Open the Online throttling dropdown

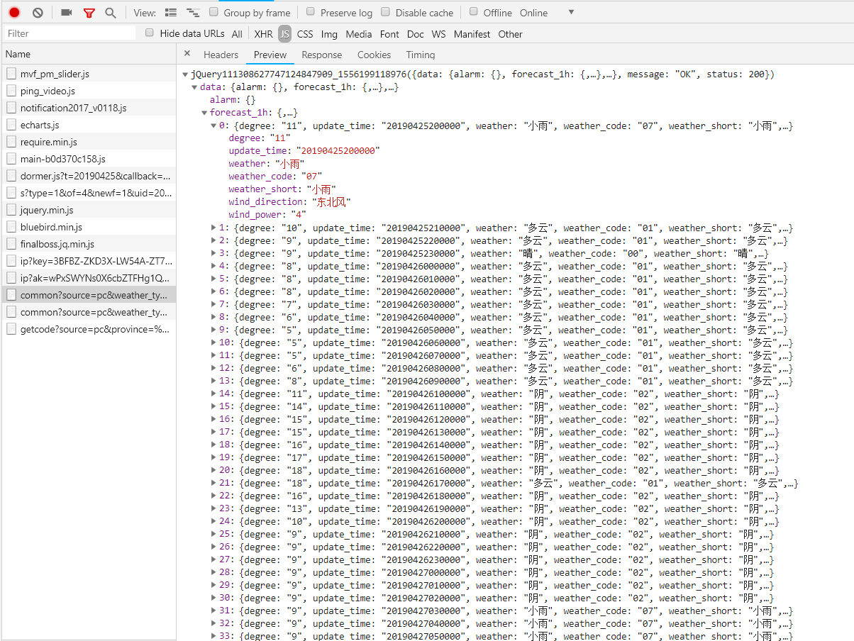(x=547, y=13)
